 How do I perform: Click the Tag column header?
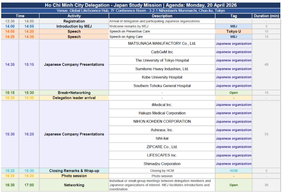click(x=233, y=16)
